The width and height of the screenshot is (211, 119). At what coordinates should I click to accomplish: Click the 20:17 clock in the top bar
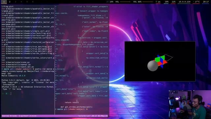(x=206, y=2)
